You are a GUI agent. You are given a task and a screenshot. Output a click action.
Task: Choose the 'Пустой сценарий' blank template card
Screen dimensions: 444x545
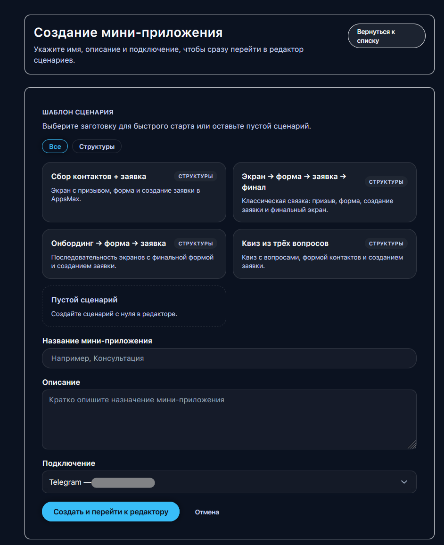click(134, 306)
